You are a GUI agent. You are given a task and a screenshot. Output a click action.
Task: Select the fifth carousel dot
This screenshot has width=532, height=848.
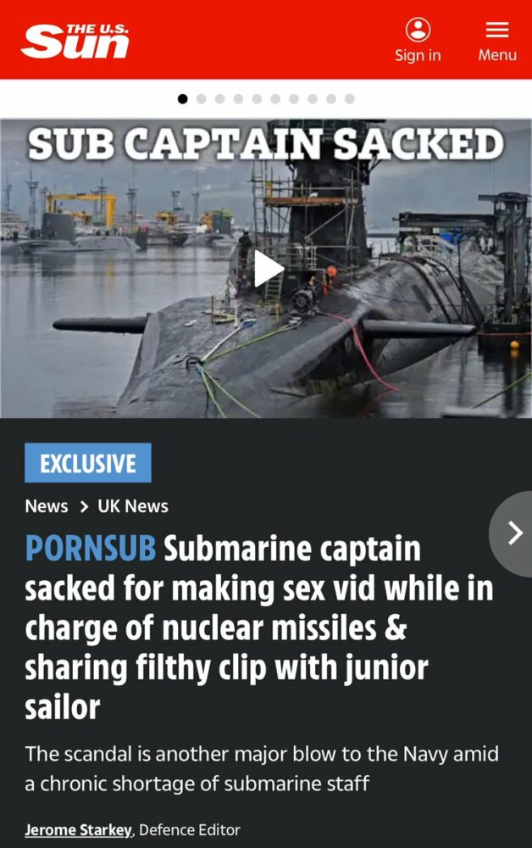[x=257, y=99]
